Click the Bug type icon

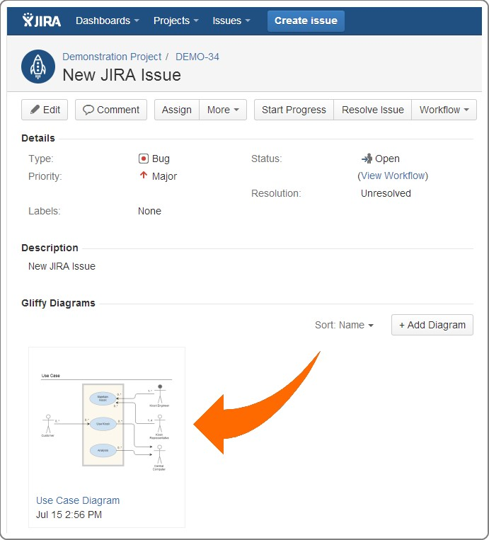pos(143,159)
